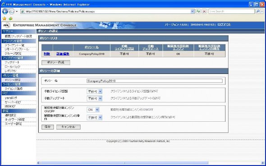Open ロールバック sidebar item

12,67
